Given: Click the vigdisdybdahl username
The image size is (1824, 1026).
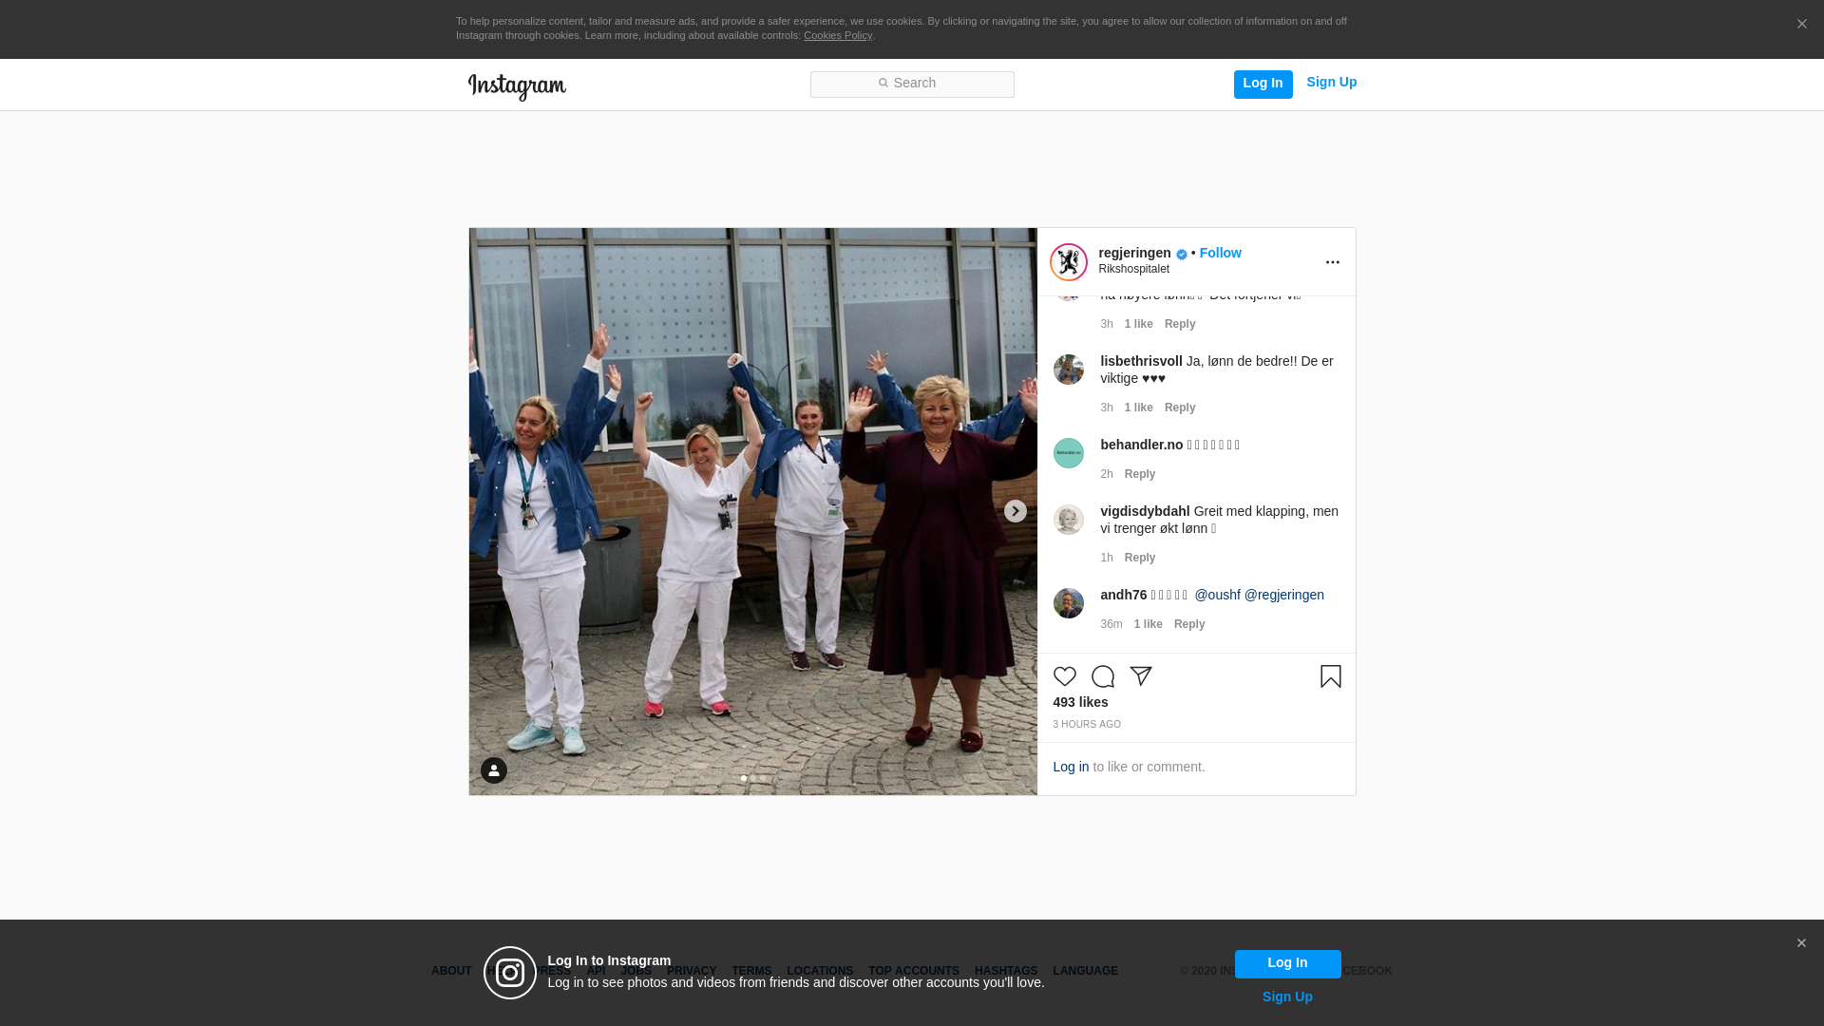Looking at the screenshot, I should pyautogui.click(x=1145, y=511).
